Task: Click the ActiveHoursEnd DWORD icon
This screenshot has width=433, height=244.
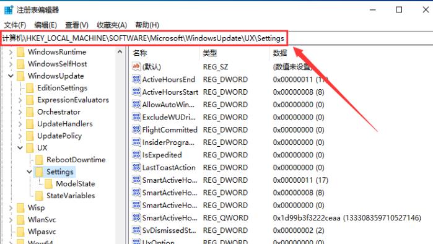Action: click(136, 79)
